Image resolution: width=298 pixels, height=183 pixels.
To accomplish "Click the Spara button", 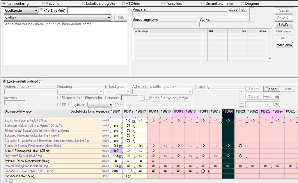I will pyautogui.click(x=254, y=89).
